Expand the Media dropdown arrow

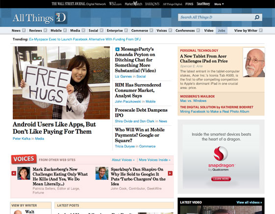[x=83, y=31]
